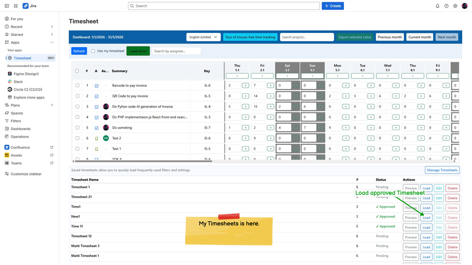Click green LM avatar on Test 2 row
This screenshot has width=472, height=265.
click(x=106, y=138)
